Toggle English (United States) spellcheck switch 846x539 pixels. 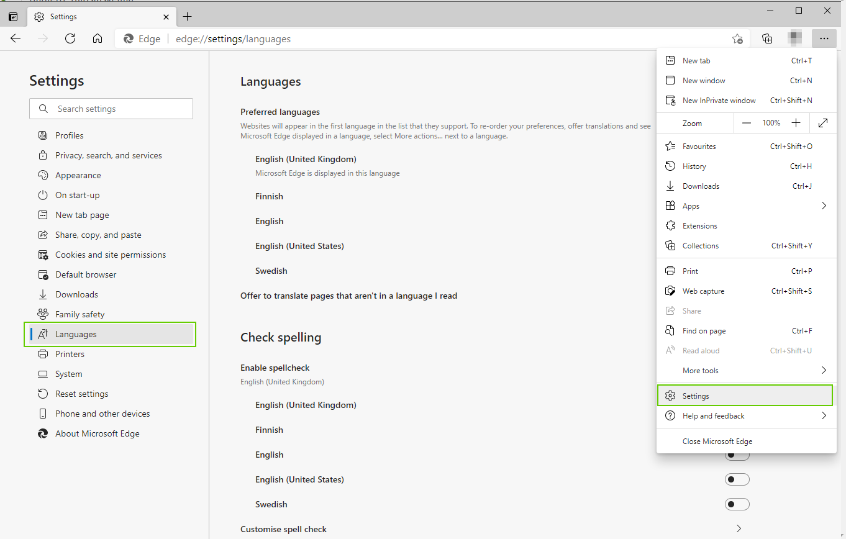(737, 479)
